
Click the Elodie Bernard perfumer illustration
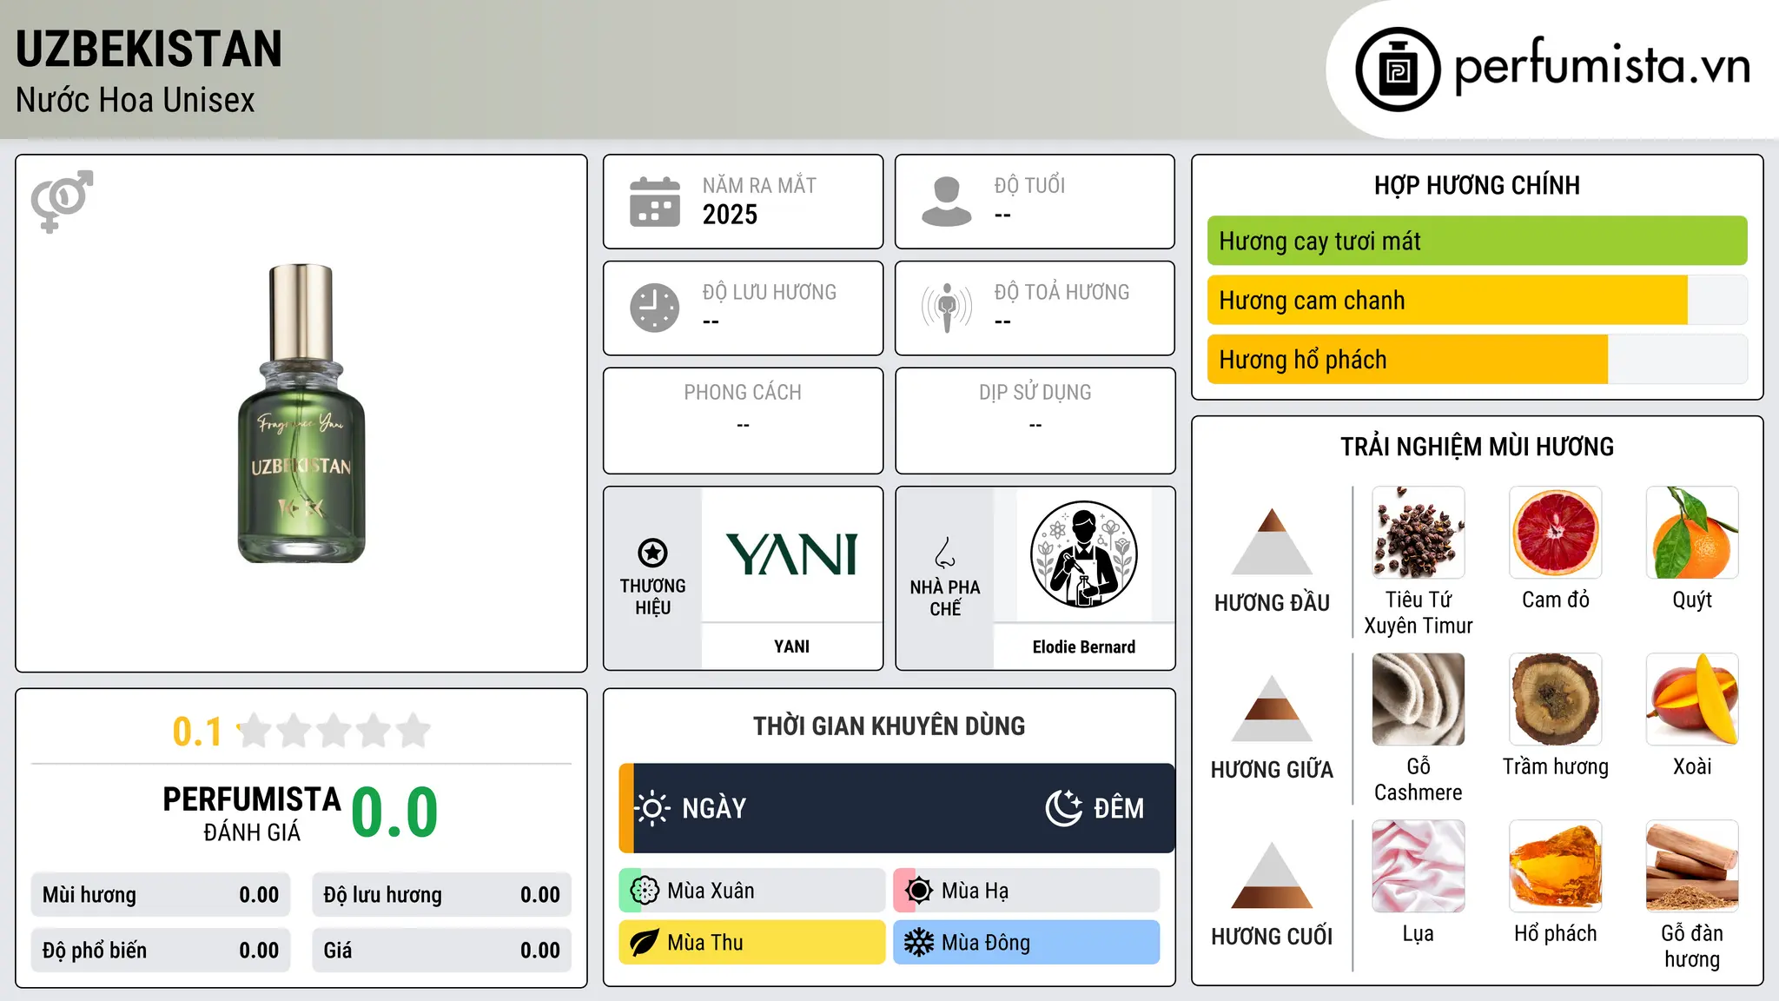[1083, 554]
